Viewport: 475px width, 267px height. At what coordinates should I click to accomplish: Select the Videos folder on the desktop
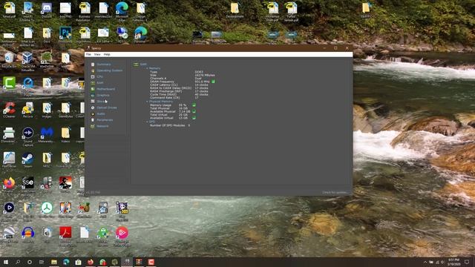point(65,134)
